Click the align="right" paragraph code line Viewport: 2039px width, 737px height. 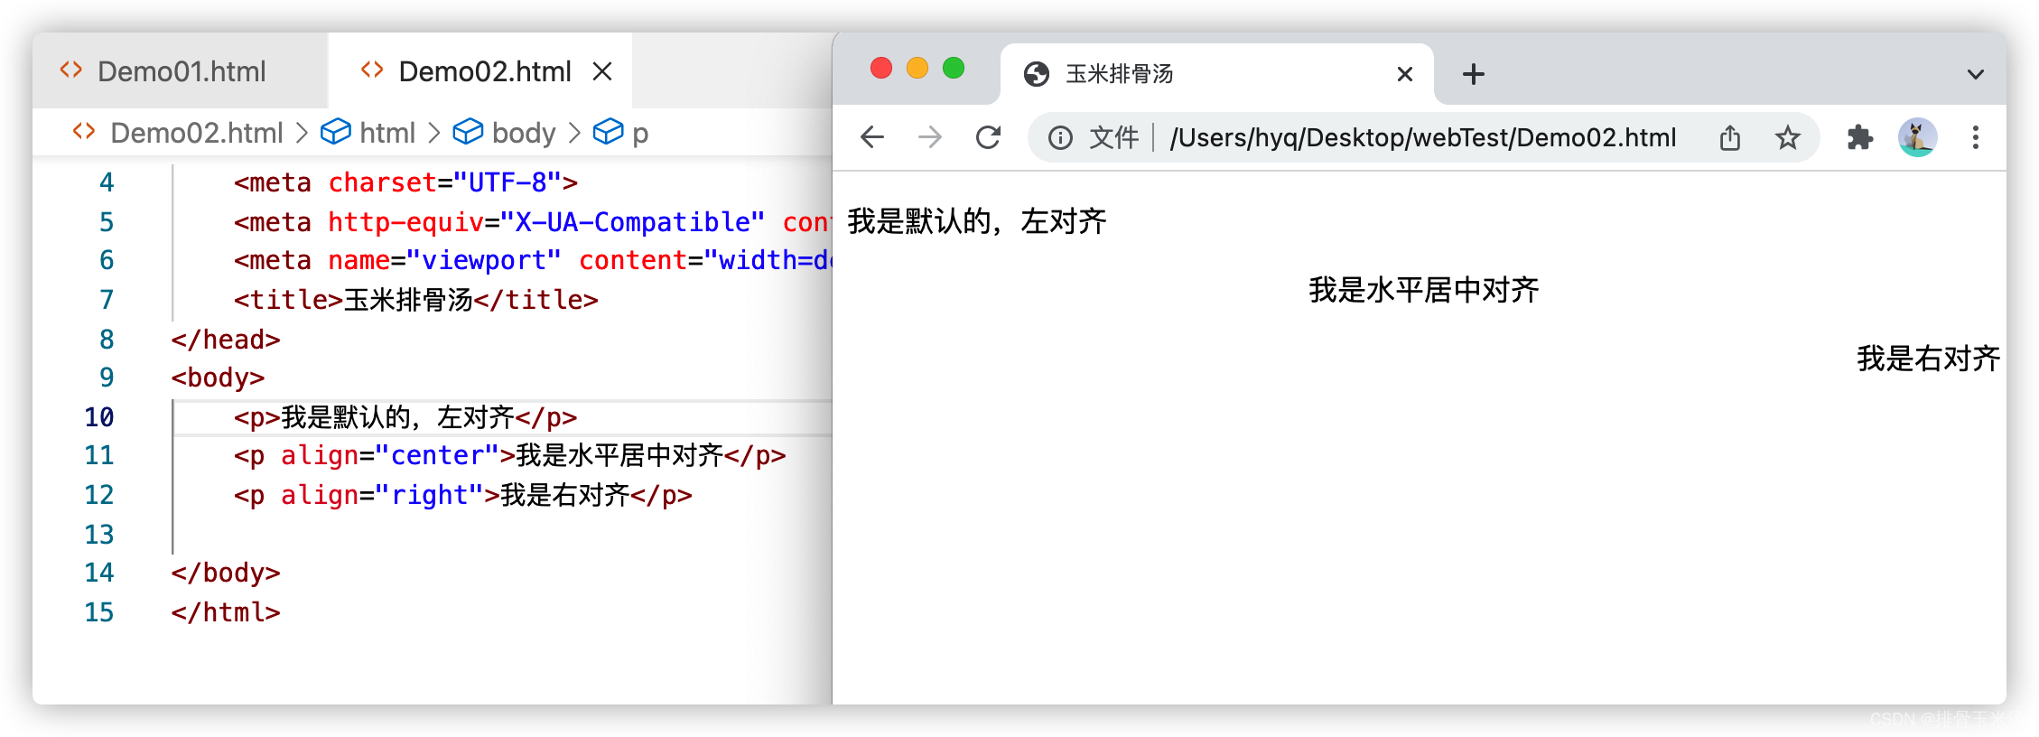click(x=462, y=495)
